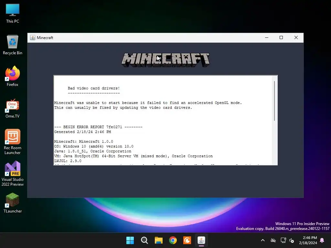Click the "Bad video card drivers!" heading
The image size is (331, 248).
tap(94, 88)
